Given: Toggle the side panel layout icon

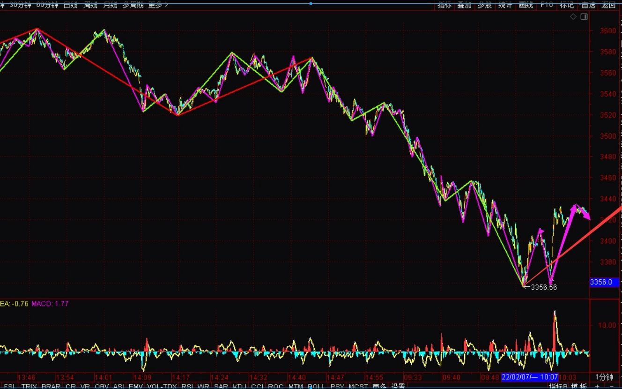Looking at the screenshot, I should (584, 17).
